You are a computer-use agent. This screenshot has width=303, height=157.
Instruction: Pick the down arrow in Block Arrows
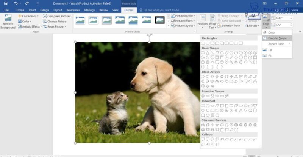217,77
